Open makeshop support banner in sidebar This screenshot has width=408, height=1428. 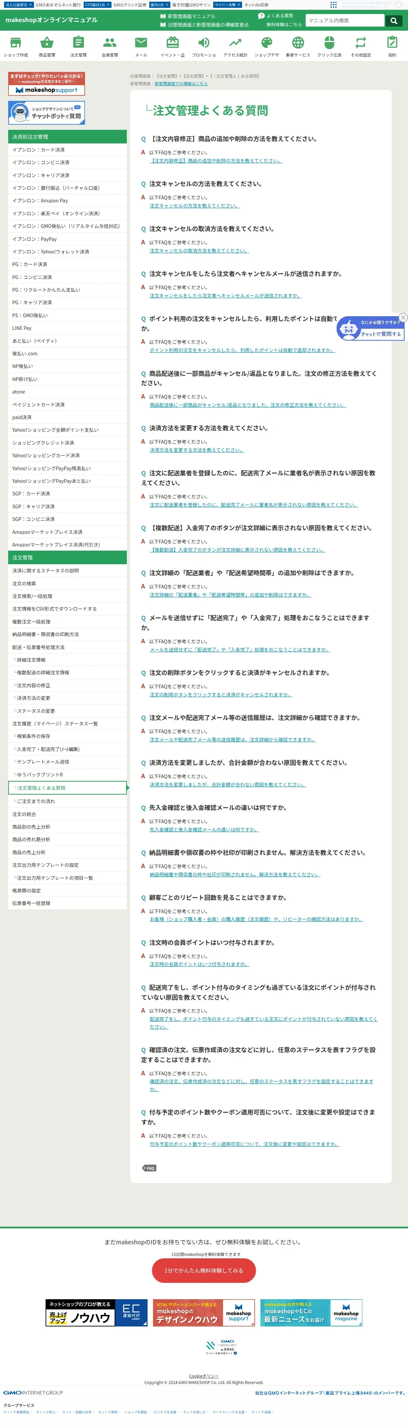[x=47, y=84]
